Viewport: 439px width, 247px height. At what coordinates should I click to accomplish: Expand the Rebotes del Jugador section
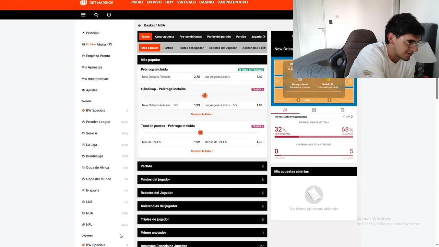tap(202, 193)
